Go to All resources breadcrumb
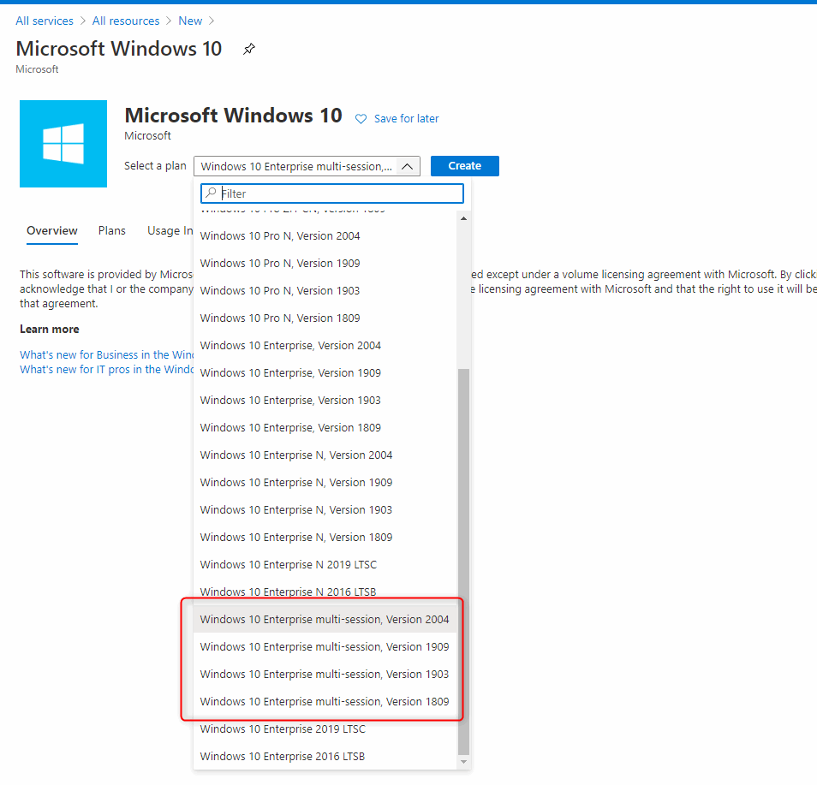The width and height of the screenshot is (817, 785). [x=126, y=21]
